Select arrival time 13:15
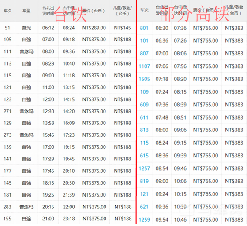Viewport: 247px width, 226px height. click(x=69, y=87)
